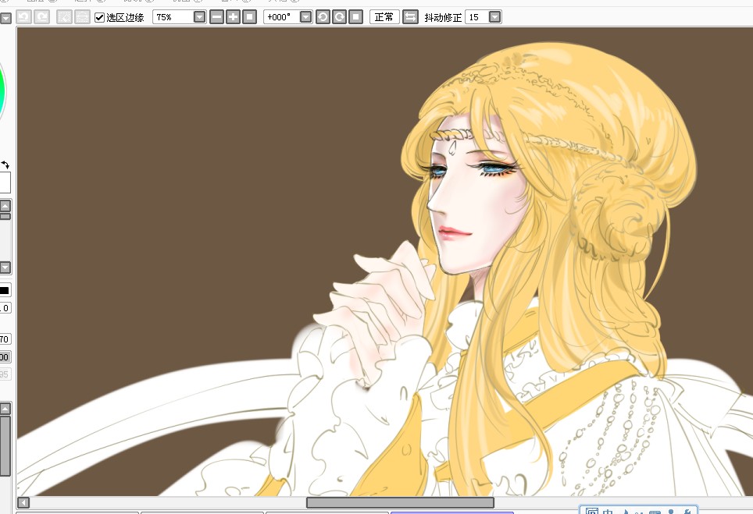Click the 中 IME language indicator
This screenshot has height=514, width=753.
608,511
